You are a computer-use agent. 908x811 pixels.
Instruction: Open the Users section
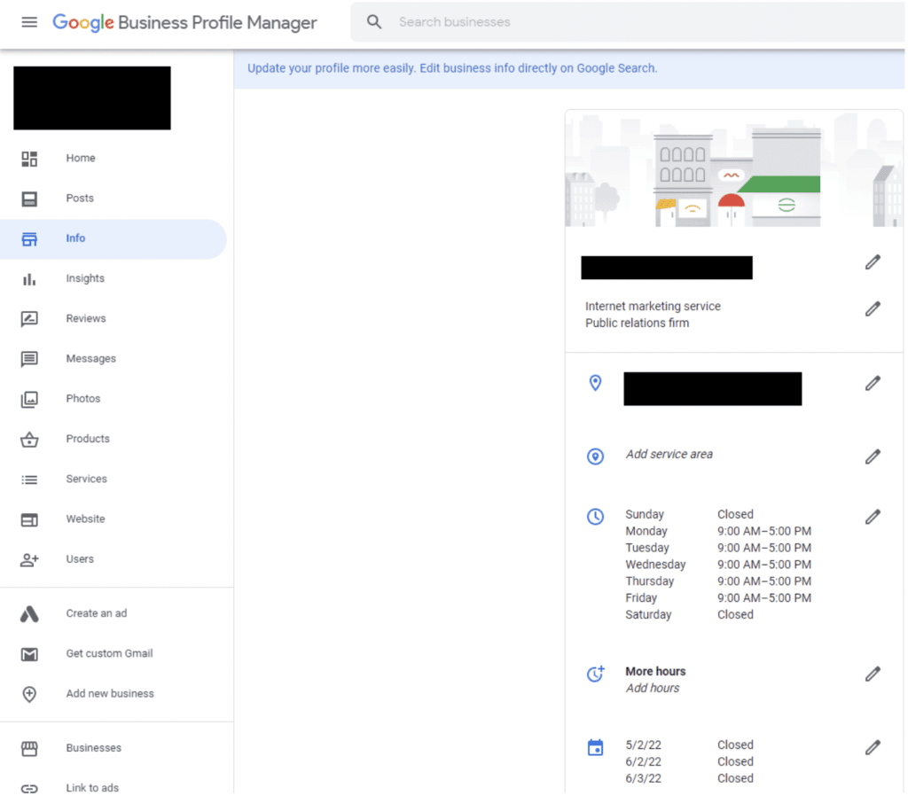coord(80,559)
